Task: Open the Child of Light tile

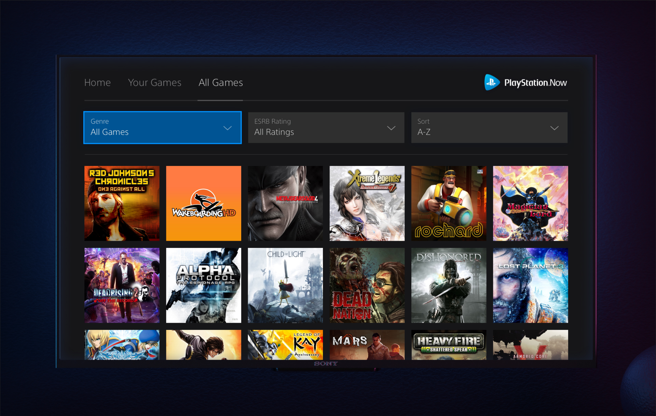Action: pos(285,286)
